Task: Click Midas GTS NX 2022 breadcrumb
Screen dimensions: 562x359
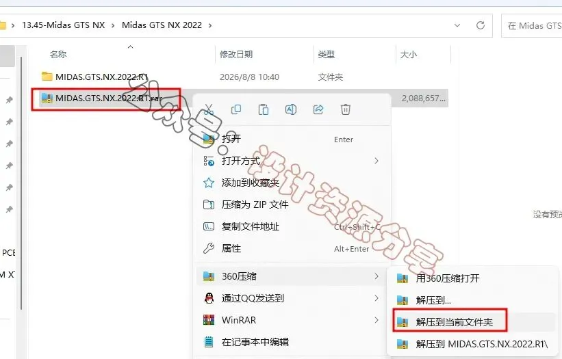Action: tap(162, 25)
